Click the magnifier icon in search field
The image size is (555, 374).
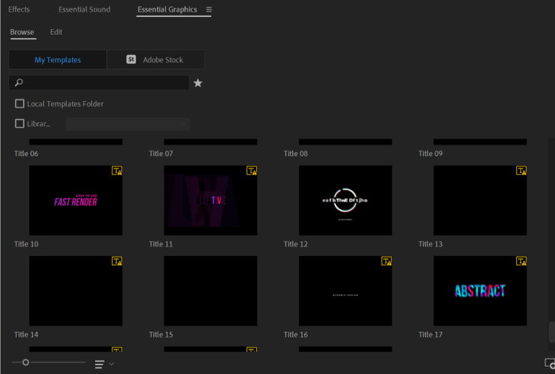tap(19, 83)
